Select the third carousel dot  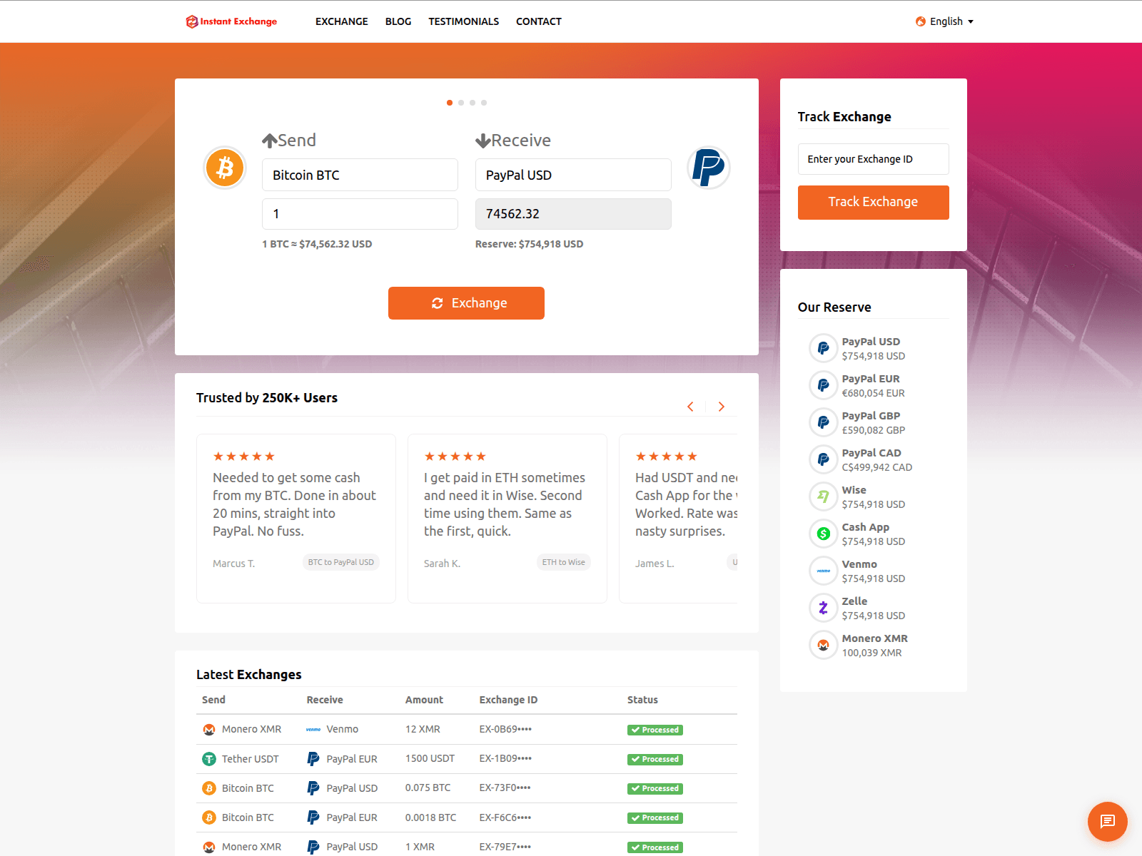click(x=473, y=103)
